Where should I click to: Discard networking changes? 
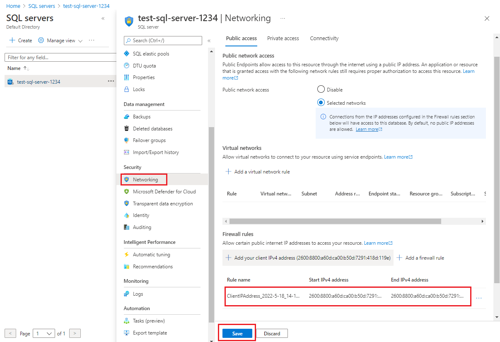272,334
